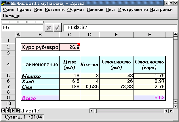Click status bar Сумма: 1.79104
179x122 pixels.
point(23,117)
